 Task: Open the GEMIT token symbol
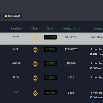pyautogui.click(x=16, y=49)
